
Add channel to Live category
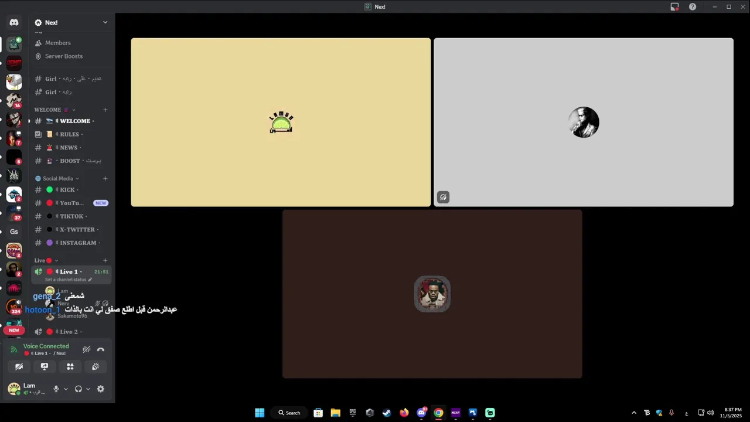105,260
